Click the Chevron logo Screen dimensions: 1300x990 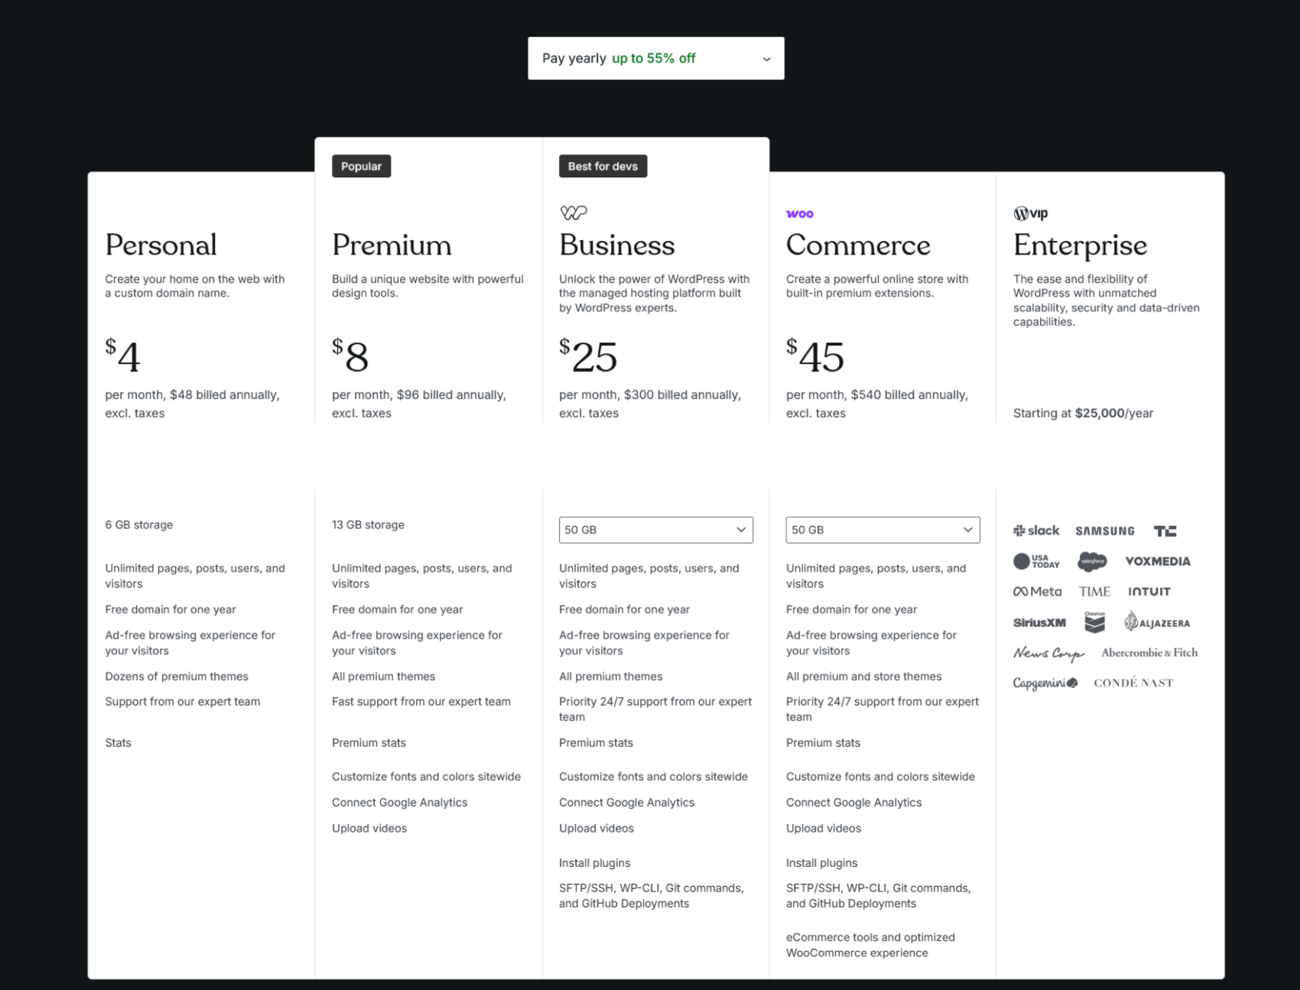point(1094,622)
